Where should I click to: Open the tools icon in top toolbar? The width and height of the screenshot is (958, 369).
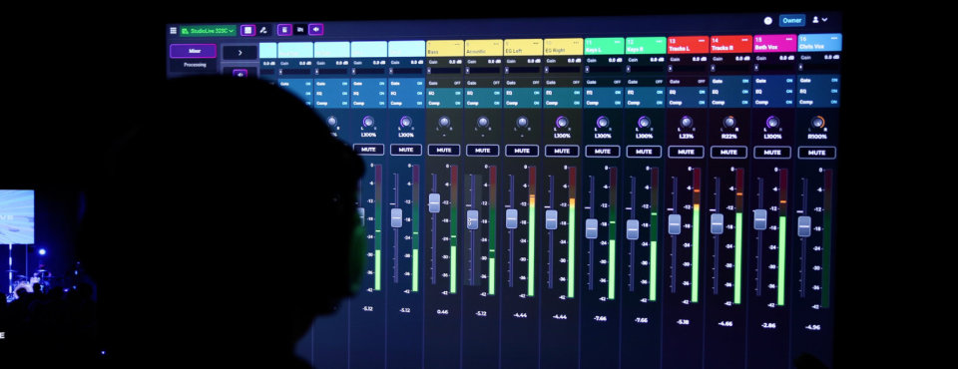[x=263, y=30]
